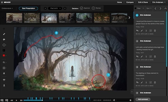
Task: Edit comment 5 with the pencil icon
Action: [142, 31]
